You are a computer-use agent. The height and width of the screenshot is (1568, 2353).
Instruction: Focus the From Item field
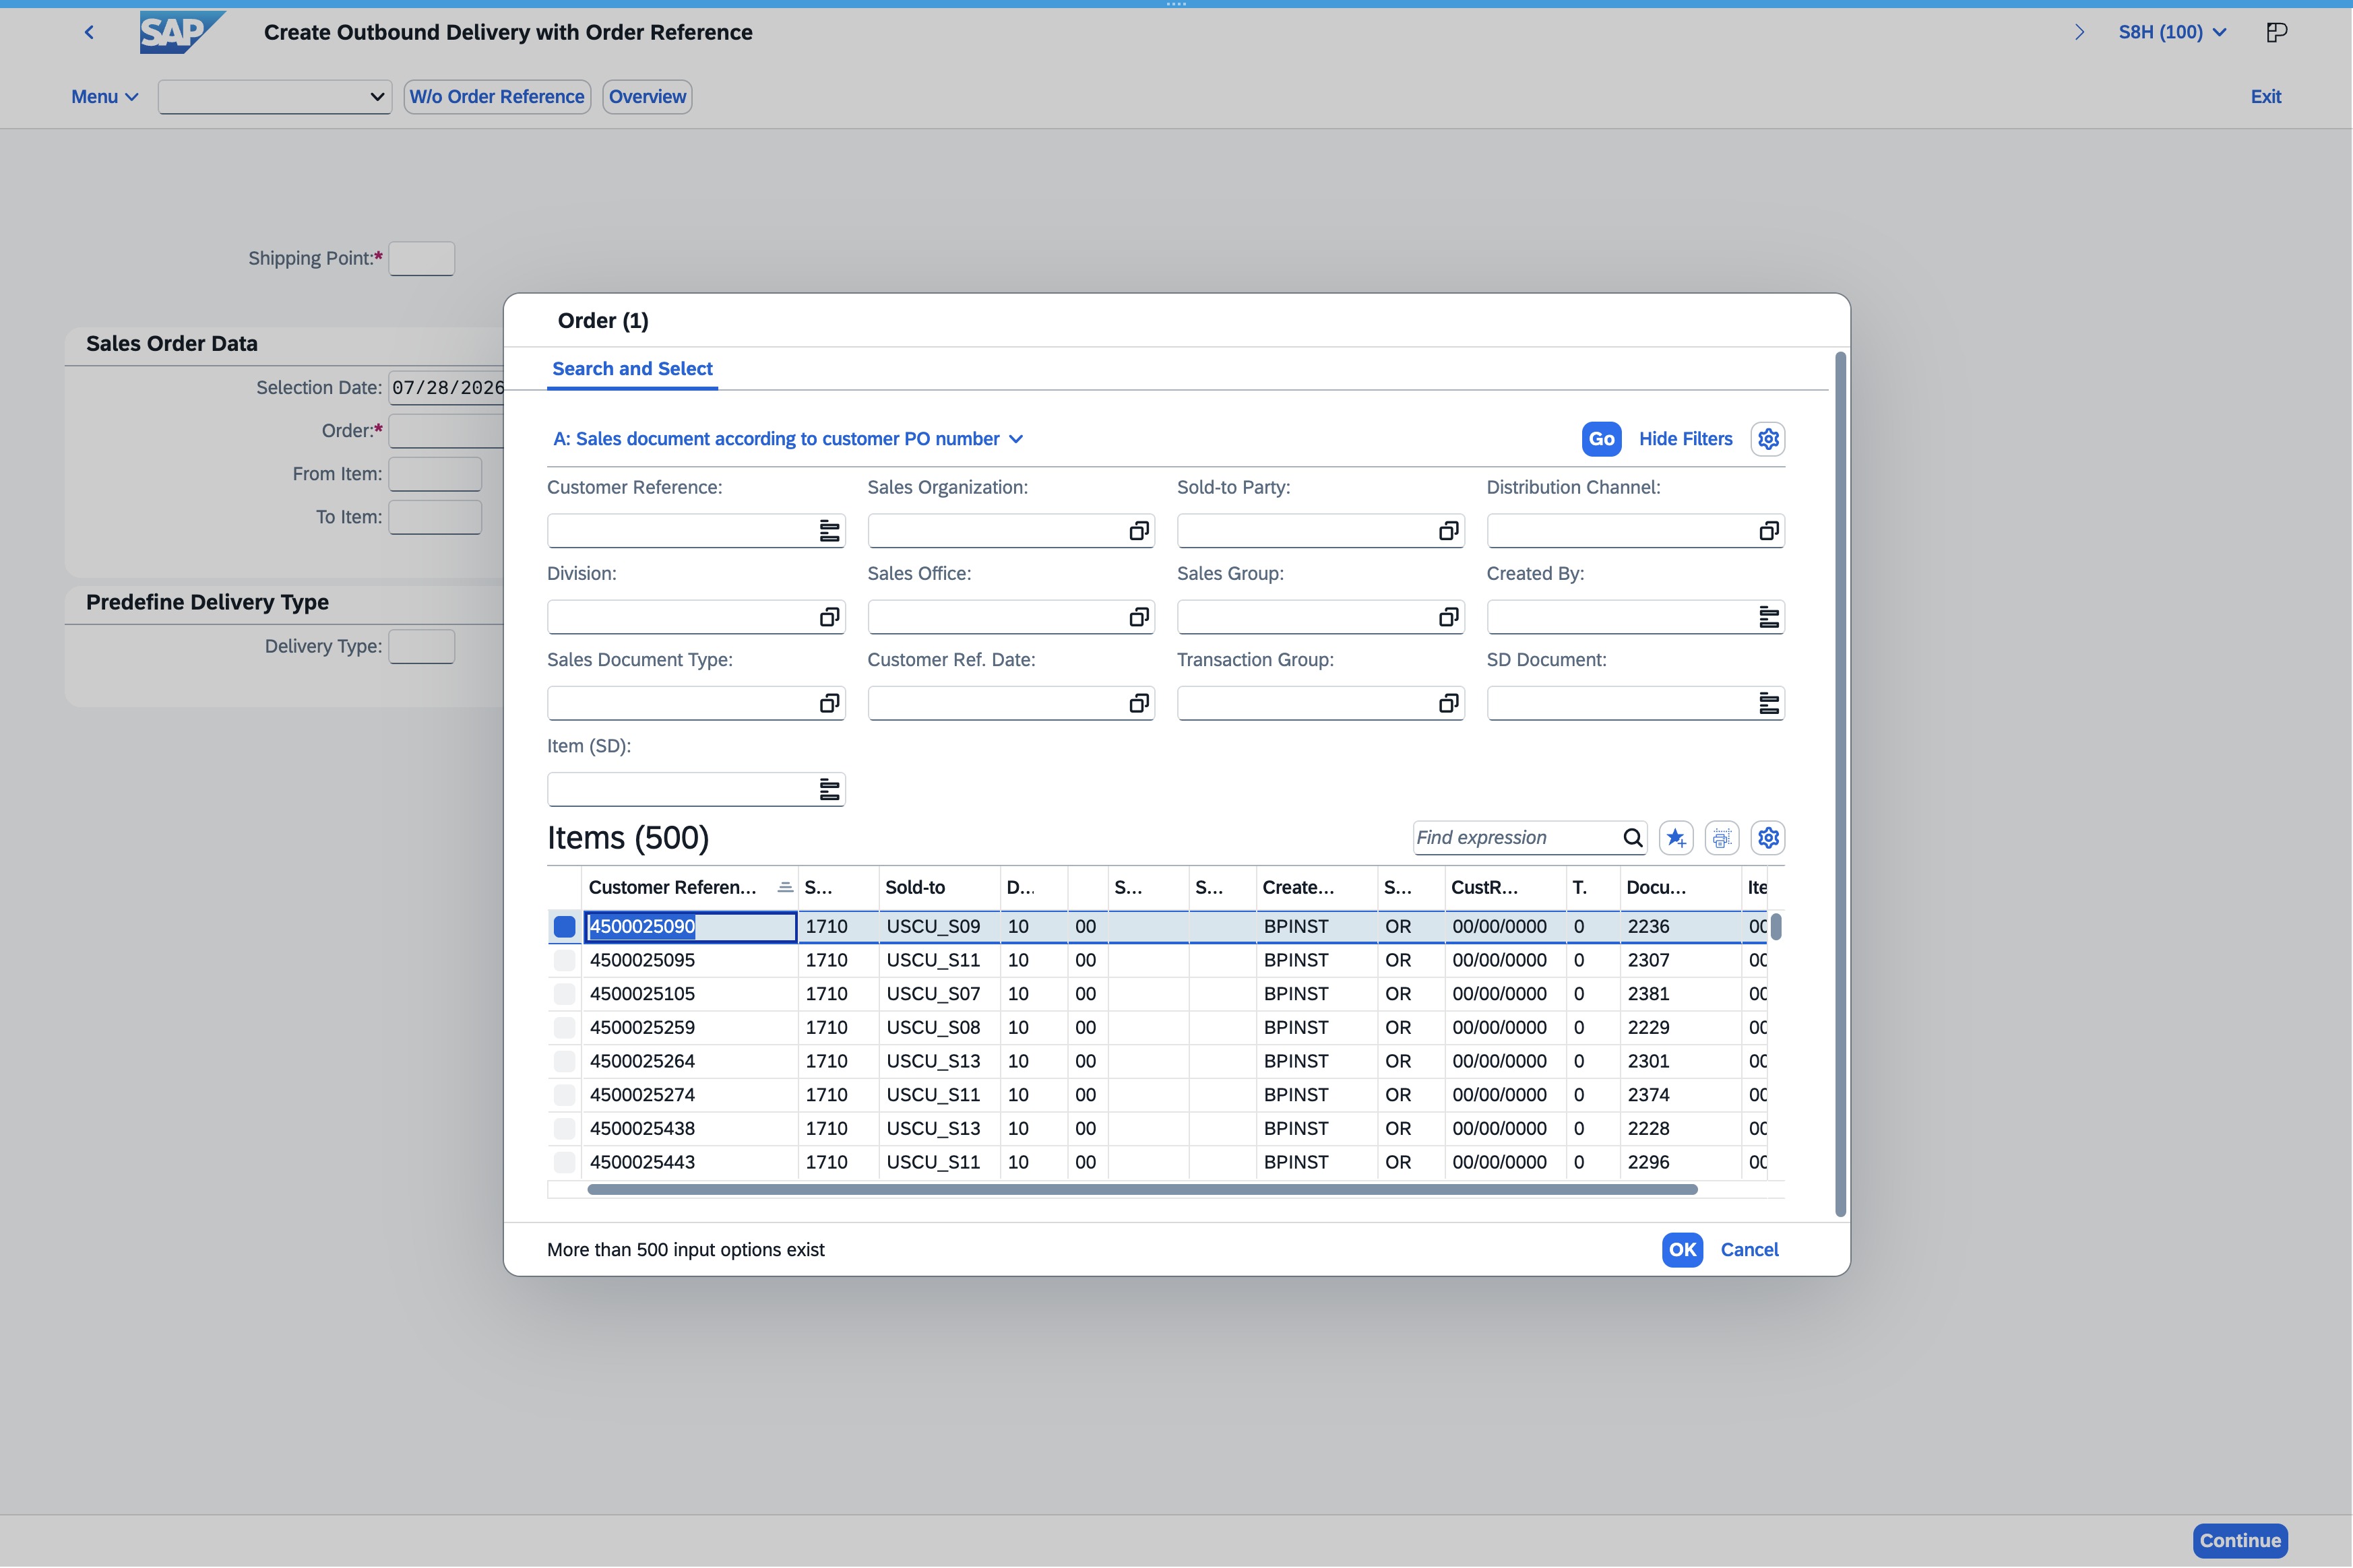(435, 474)
